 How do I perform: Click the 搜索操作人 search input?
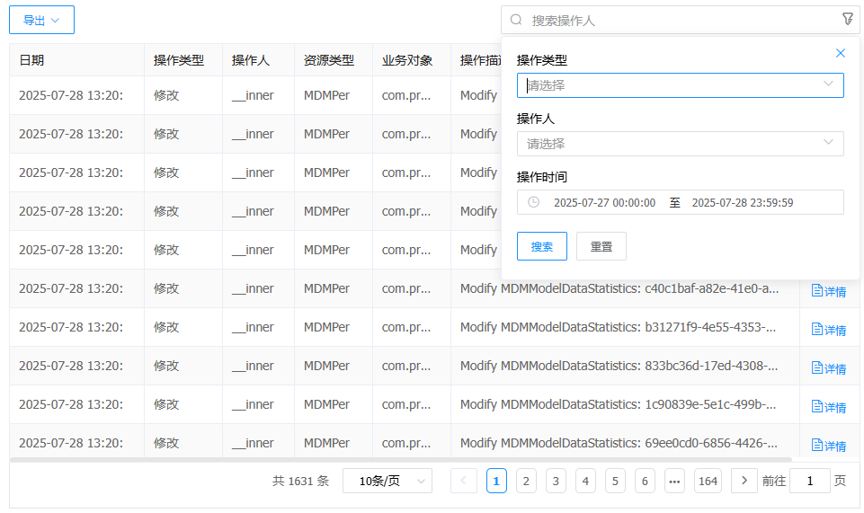tap(674, 20)
